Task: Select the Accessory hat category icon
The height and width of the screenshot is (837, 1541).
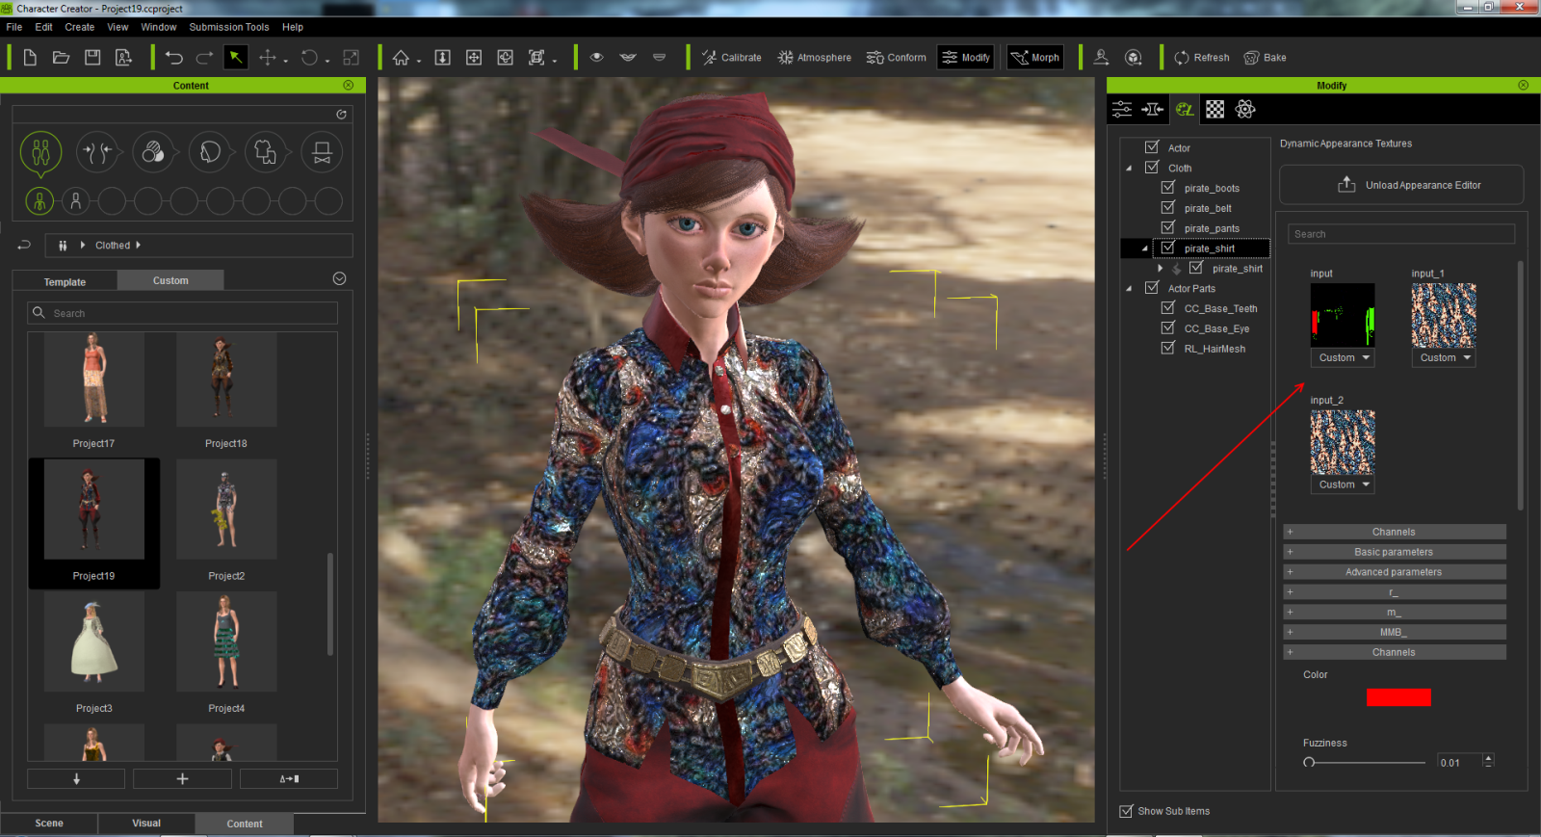Action: click(323, 152)
